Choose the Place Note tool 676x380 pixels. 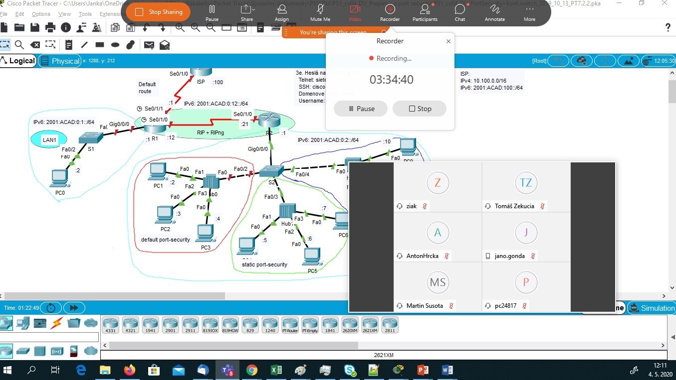click(69, 45)
